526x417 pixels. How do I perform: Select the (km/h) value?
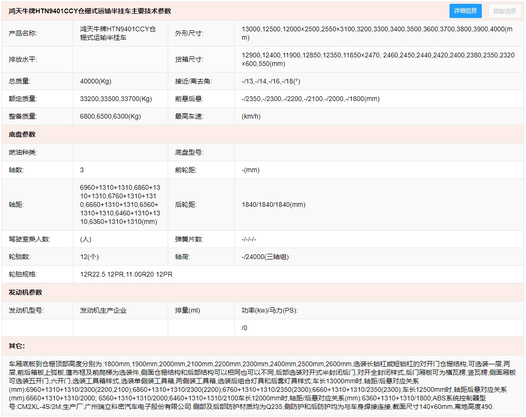tap(251, 116)
